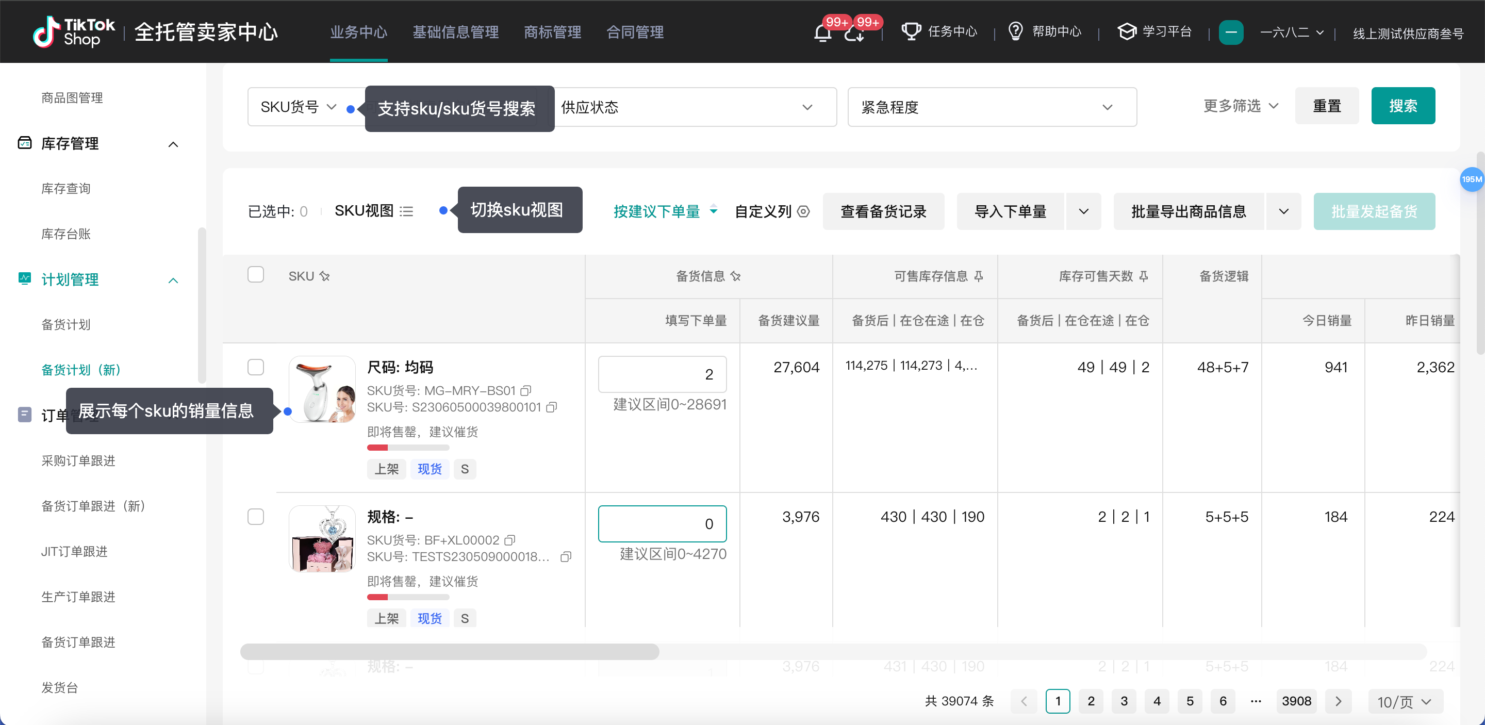Click the stock progress bar for BF+XL00002
Screen dimensions: 1485x725
coord(408,597)
